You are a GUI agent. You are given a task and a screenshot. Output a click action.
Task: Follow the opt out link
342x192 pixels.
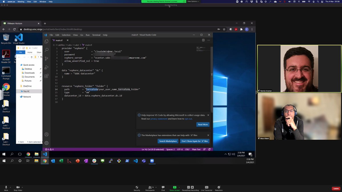click(188, 119)
